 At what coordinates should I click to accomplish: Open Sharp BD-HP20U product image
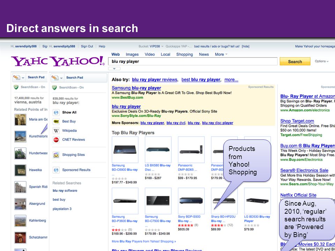(224, 201)
